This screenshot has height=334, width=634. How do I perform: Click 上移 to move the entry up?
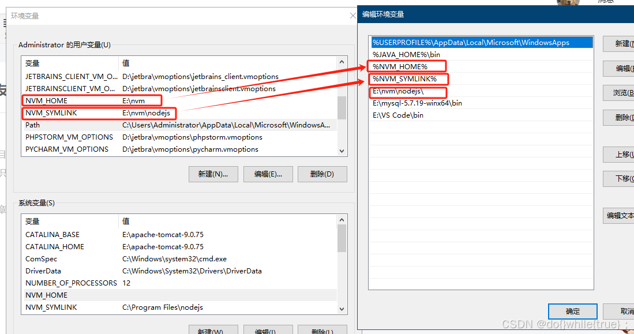625,155
